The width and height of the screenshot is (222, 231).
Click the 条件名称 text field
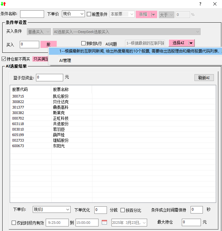tap(32, 14)
